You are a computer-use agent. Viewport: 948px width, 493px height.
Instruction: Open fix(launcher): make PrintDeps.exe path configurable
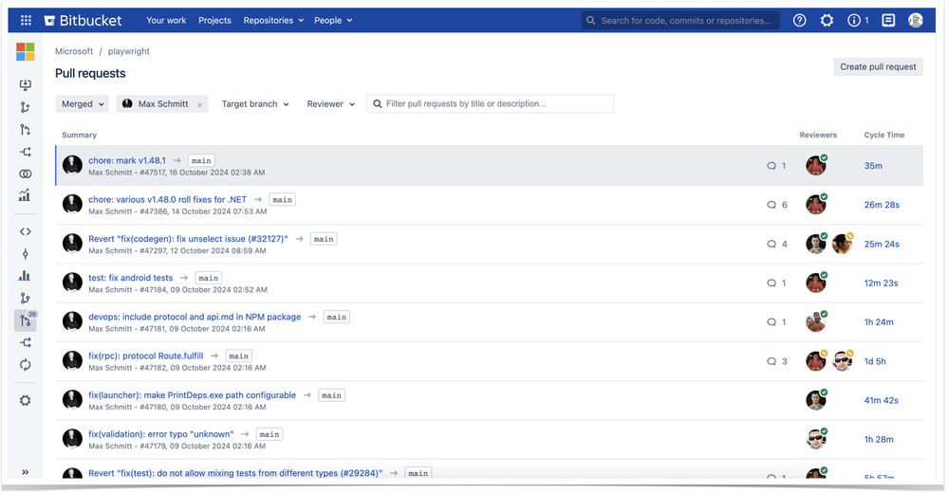[193, 395]
